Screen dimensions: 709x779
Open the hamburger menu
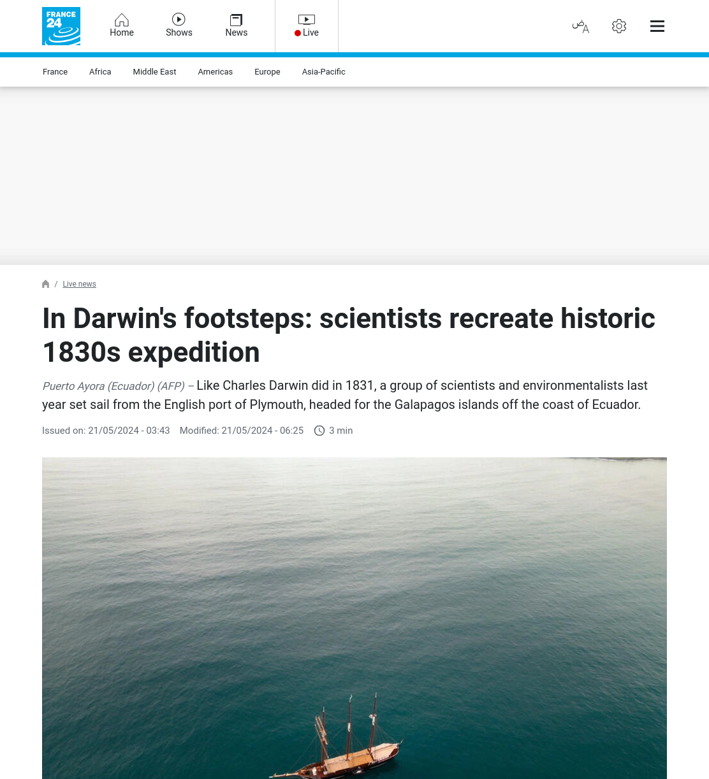[657, 26]
